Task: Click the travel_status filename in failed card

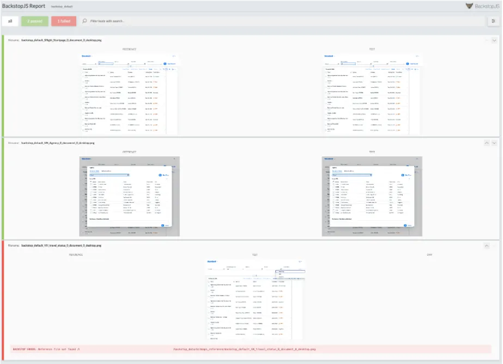Action: (61, 246)
